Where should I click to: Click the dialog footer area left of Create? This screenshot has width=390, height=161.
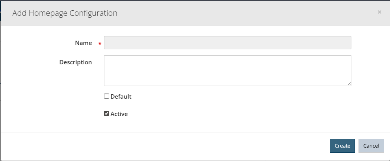164,146
